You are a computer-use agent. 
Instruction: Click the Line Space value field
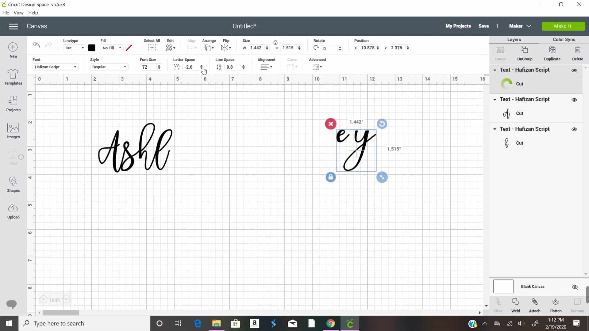233,67
